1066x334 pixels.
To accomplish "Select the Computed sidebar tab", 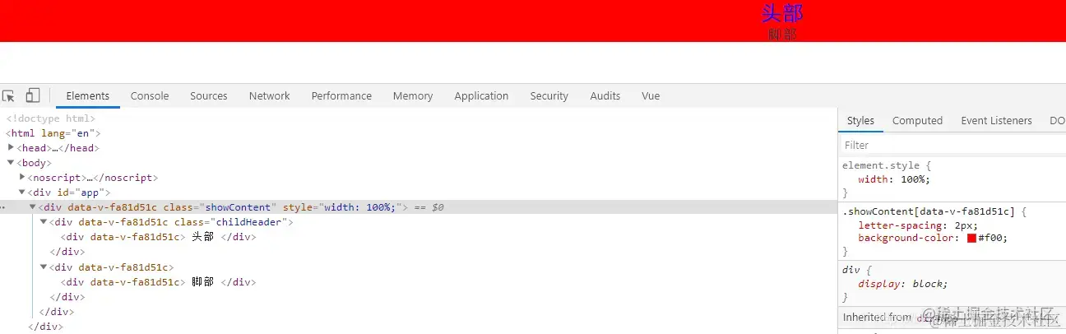I will (x=917, y=121).
